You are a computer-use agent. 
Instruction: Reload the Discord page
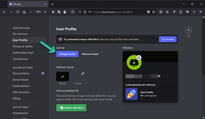[x=18, y=12]
